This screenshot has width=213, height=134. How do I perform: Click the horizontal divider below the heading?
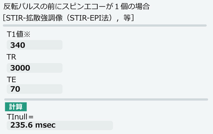coord(105,26)
